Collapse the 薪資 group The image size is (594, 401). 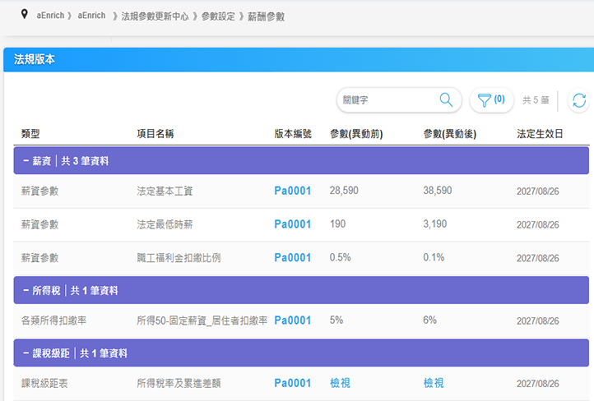pyautogui.click(x=26, y=161)
